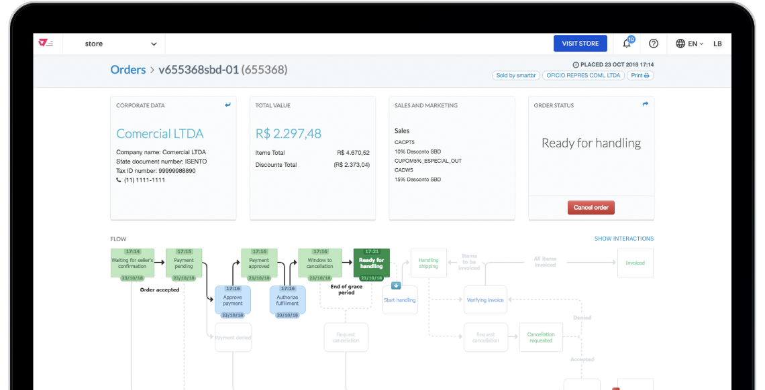
Task: Select the Payment approved flow step
Action: coord(259,263)
